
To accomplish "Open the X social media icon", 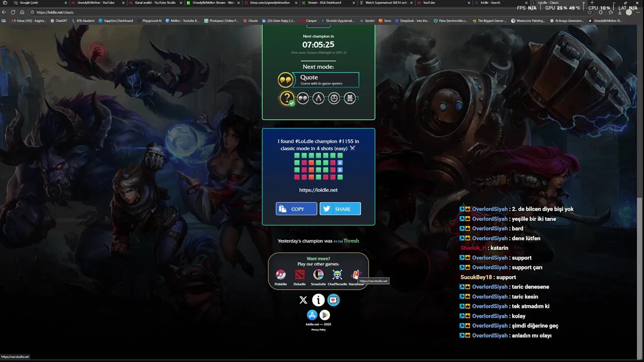I will point(303,300).
